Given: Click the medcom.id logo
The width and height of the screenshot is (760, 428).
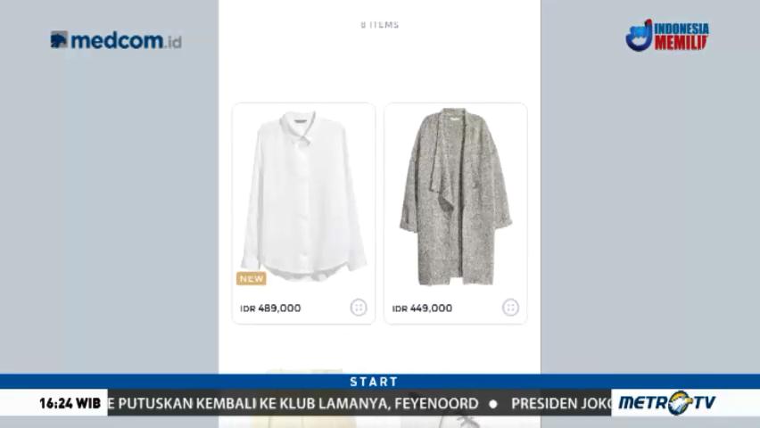Looking at the screenshot, I should click(x=116, y=40).
